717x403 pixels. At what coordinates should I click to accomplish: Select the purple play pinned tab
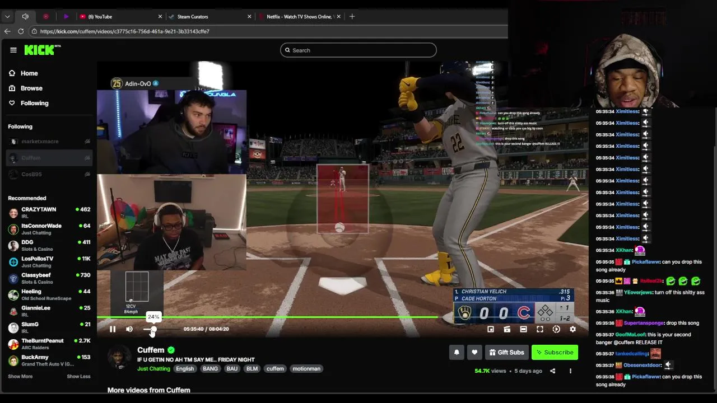(x=66, y=17)
